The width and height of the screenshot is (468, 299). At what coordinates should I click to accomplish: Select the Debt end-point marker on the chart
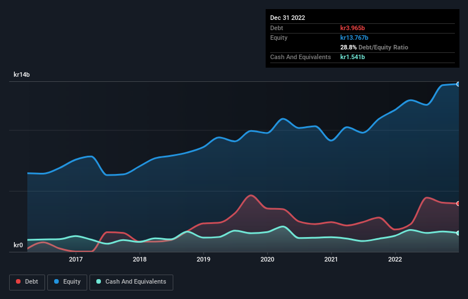click(x=458, y=204)
